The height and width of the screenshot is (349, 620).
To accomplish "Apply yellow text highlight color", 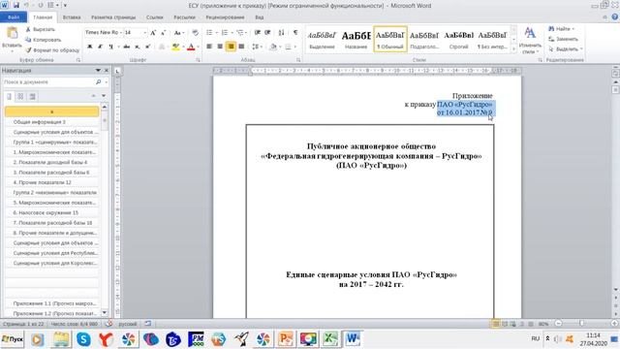I will click(175, 47).
